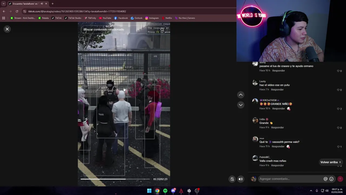346x195 pixels.
Task: Open Lidia's profile avatar
Action: pos(255,121)
